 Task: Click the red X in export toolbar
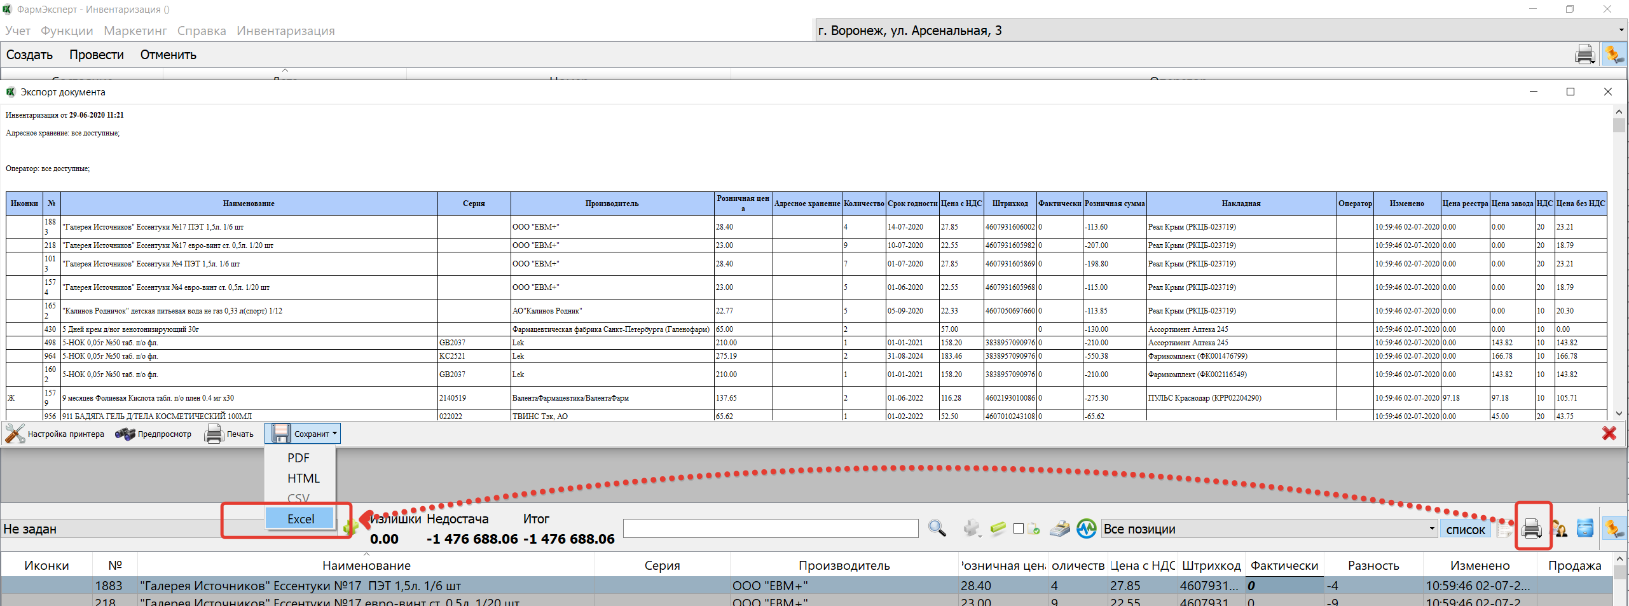point(1609,434)
